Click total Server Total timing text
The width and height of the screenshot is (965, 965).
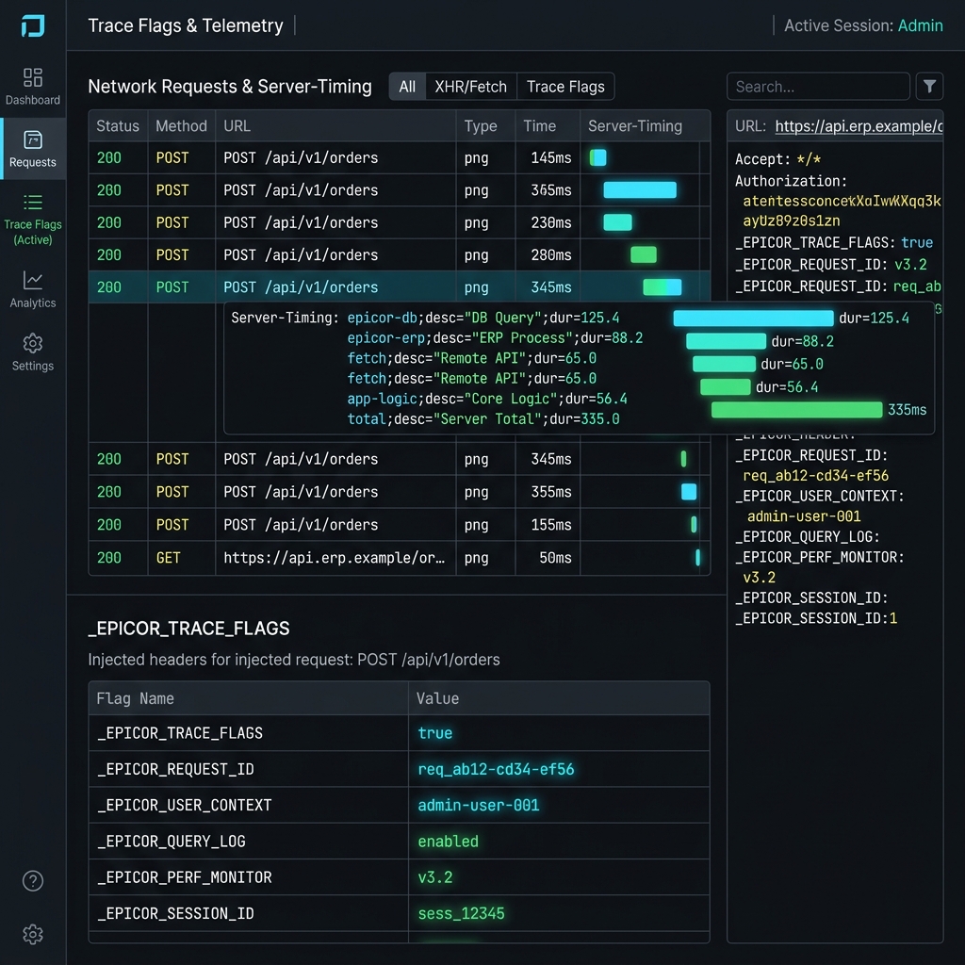(x=483, y=419)
